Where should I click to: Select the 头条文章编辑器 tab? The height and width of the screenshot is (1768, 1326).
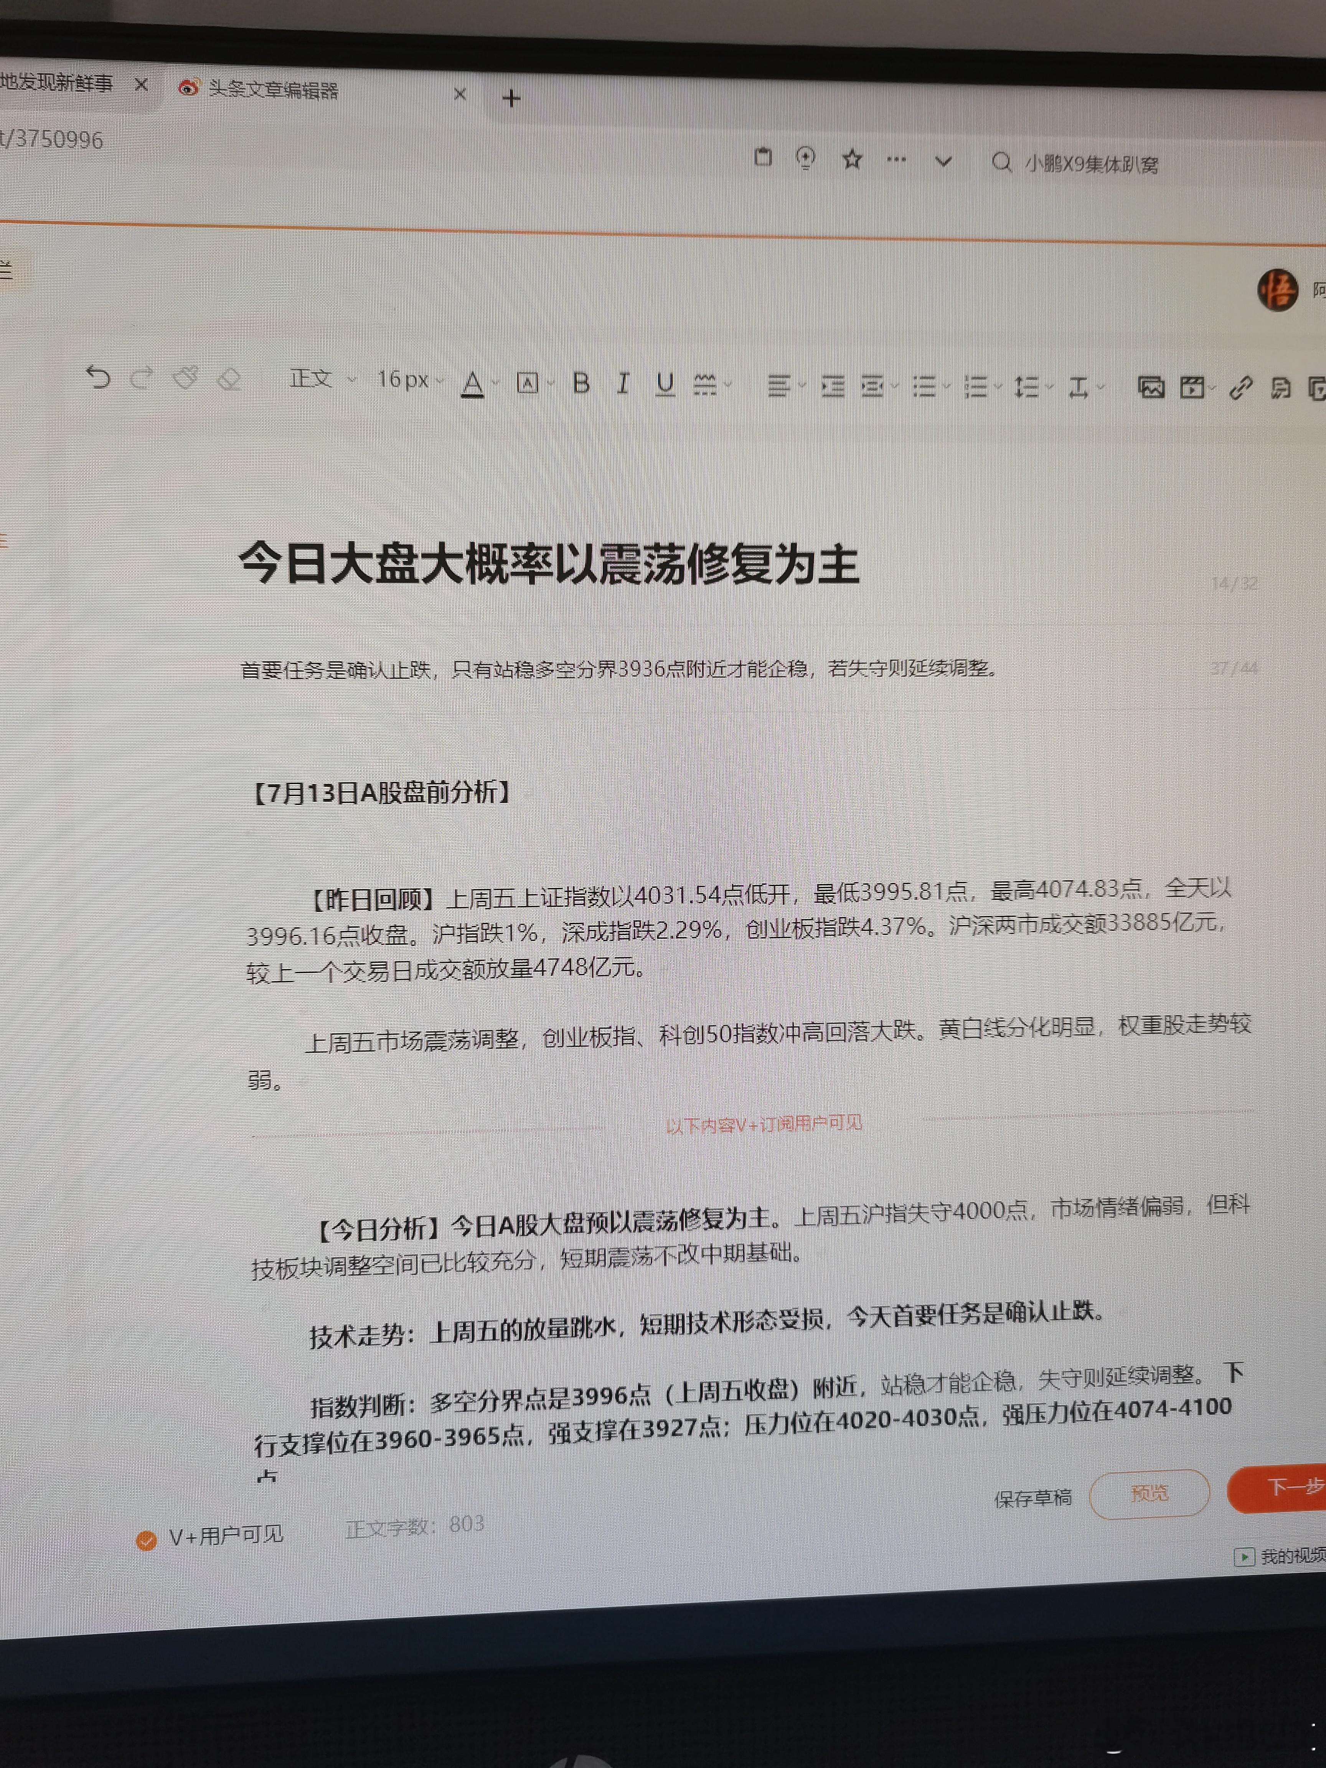click(x=273, y=89)
